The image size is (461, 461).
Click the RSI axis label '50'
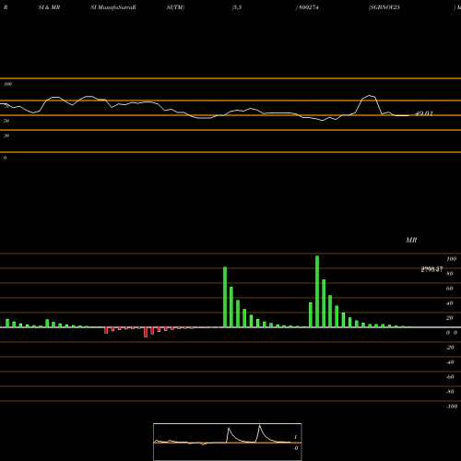(x=6, y=121)
